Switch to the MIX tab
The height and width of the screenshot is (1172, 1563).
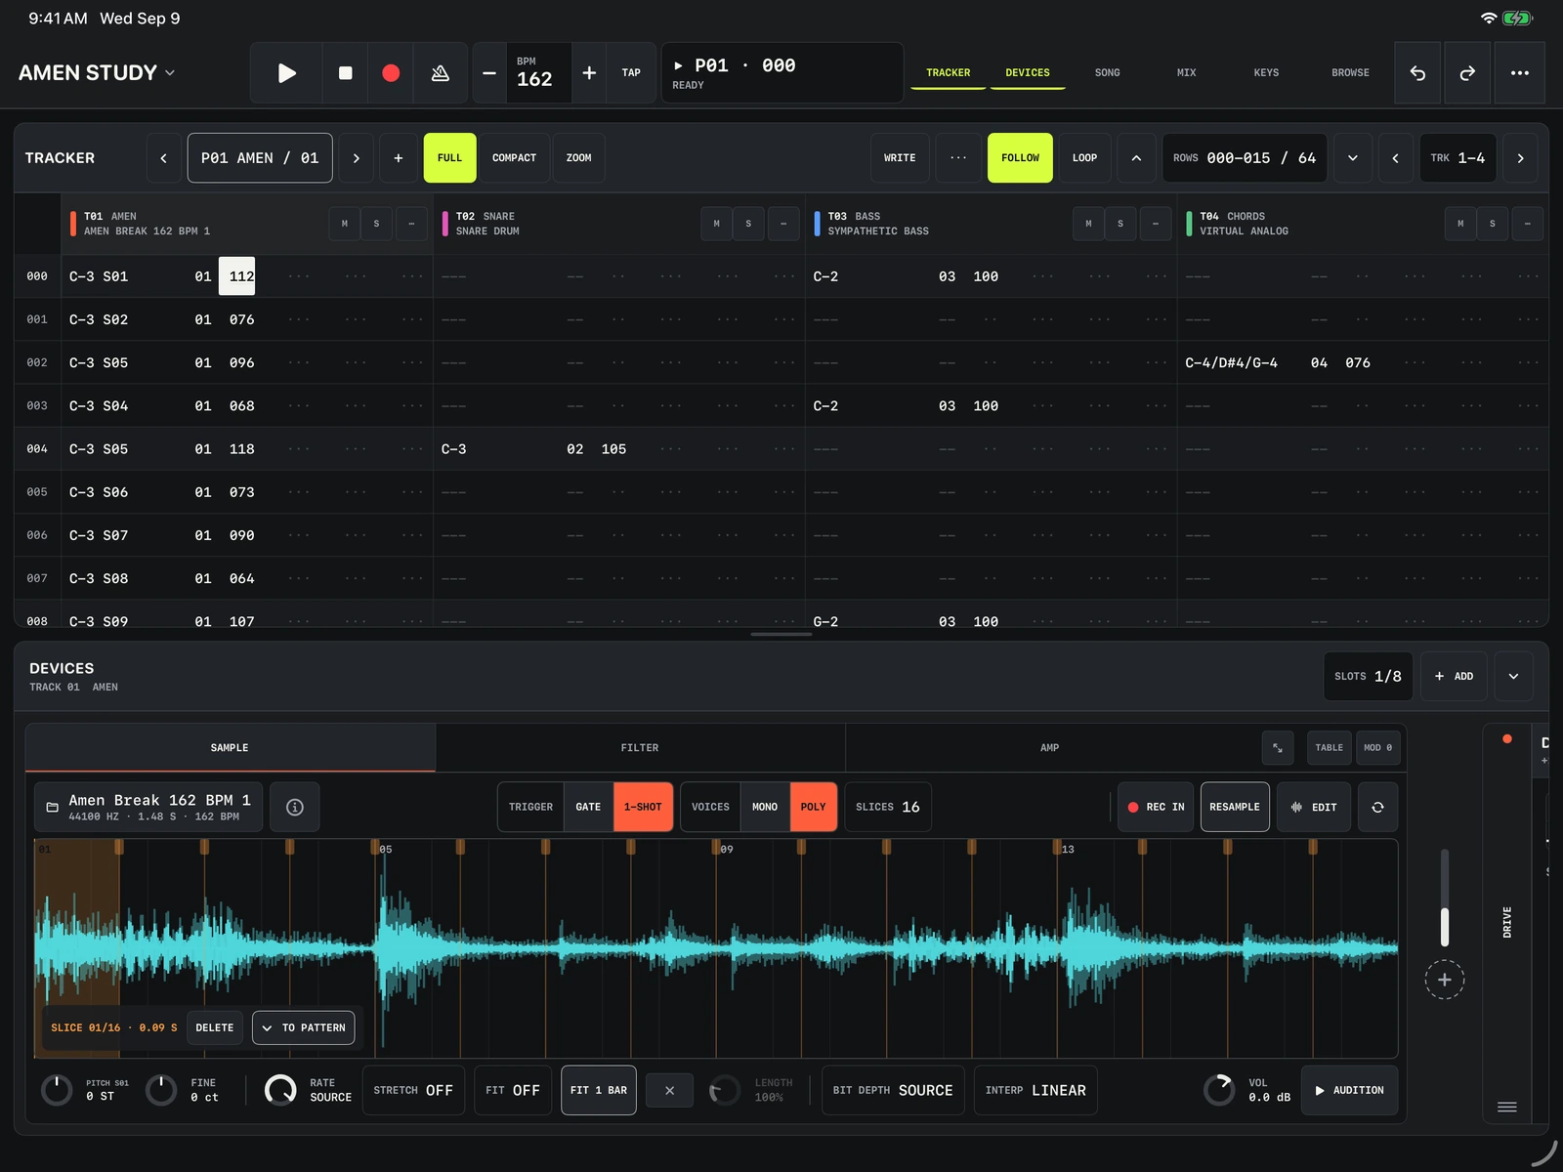[1186, 73]
